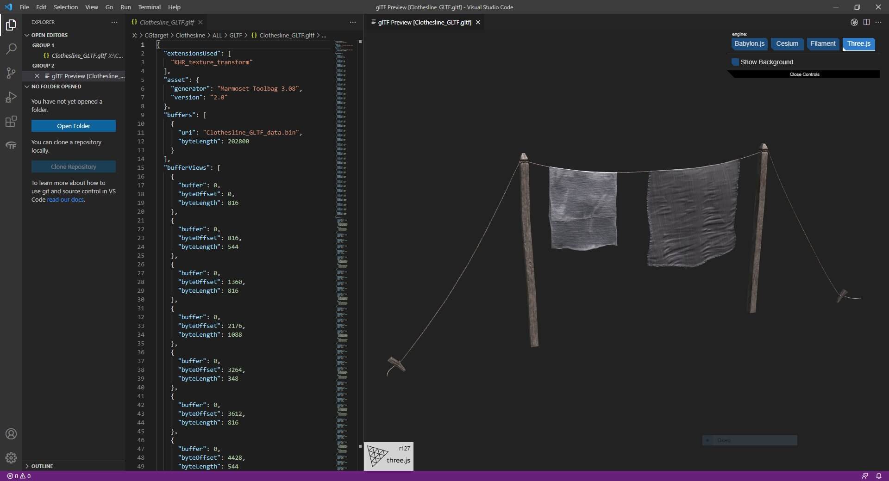Switch to the Clothesline_GLTF.gltf editor tab

[167, 22]
